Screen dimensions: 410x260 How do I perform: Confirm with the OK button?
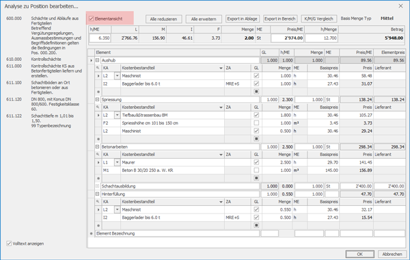point(360,254)
